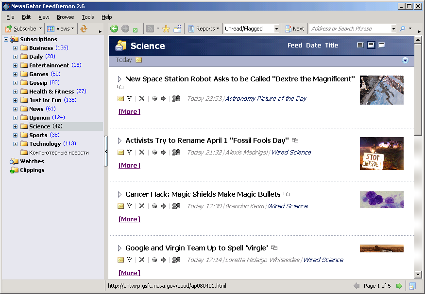The height and width of the screenshot is (294, 425).
Task: Send Cancer Hack article to clippings icon
Action: pos(154,206)
